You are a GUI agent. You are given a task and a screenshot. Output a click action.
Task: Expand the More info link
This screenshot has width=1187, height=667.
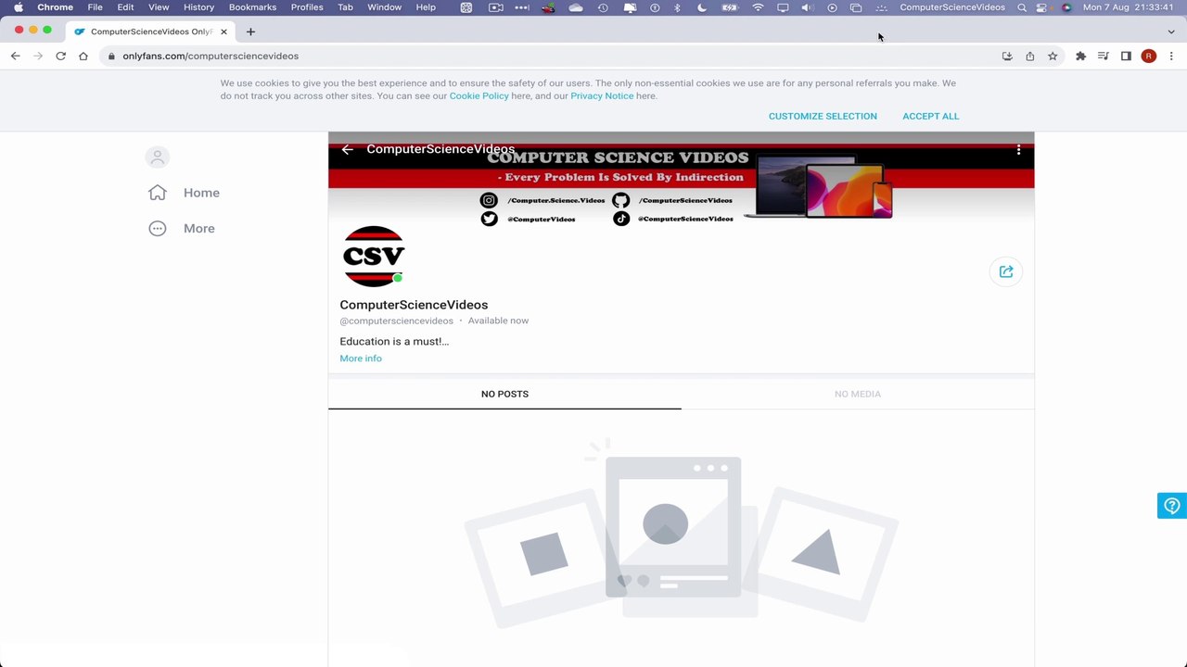coord(361,359)
